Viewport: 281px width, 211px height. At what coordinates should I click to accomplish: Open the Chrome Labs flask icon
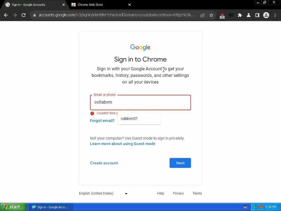point(248,15)
